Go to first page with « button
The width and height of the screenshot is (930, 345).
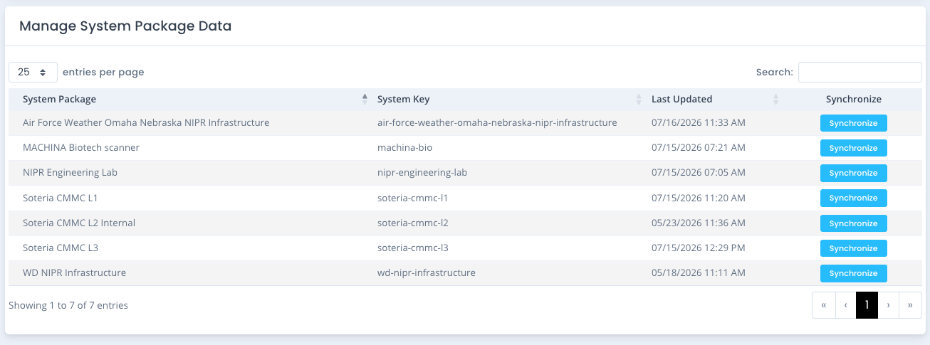[x=823, y=305]
